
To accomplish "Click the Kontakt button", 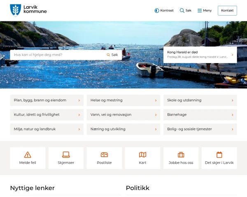I will click(x=227, y=11).
